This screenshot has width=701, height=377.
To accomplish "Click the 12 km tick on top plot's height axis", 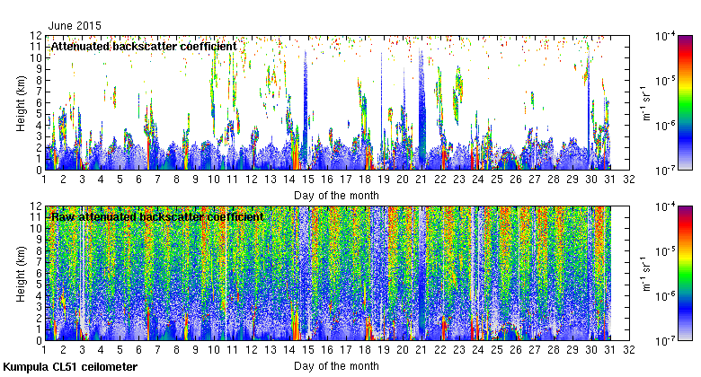I will pos(35,35).
